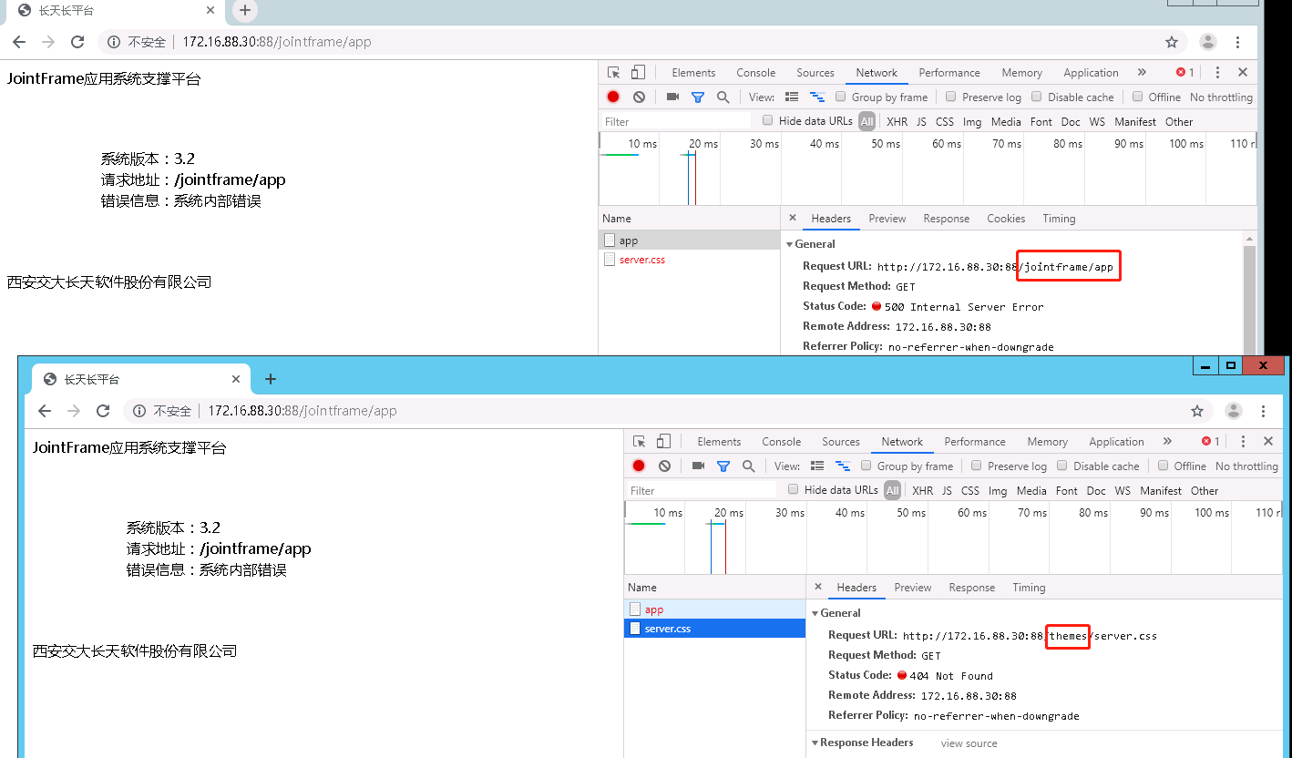Open Cookies tab in back details pane

click(1006, 219)
